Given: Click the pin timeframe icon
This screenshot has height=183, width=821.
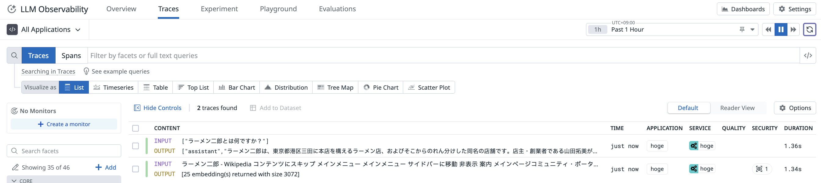Looking at the screenshot, I should click(742, 29).
